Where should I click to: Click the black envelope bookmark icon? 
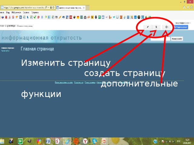(x=85, y=18)
